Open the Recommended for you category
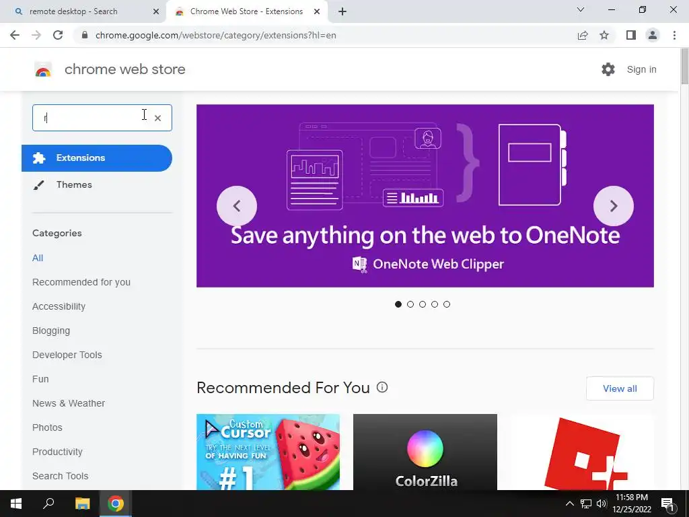Image resolution: width=689 pixels, height=517 pixels. (x=81, y=282)
